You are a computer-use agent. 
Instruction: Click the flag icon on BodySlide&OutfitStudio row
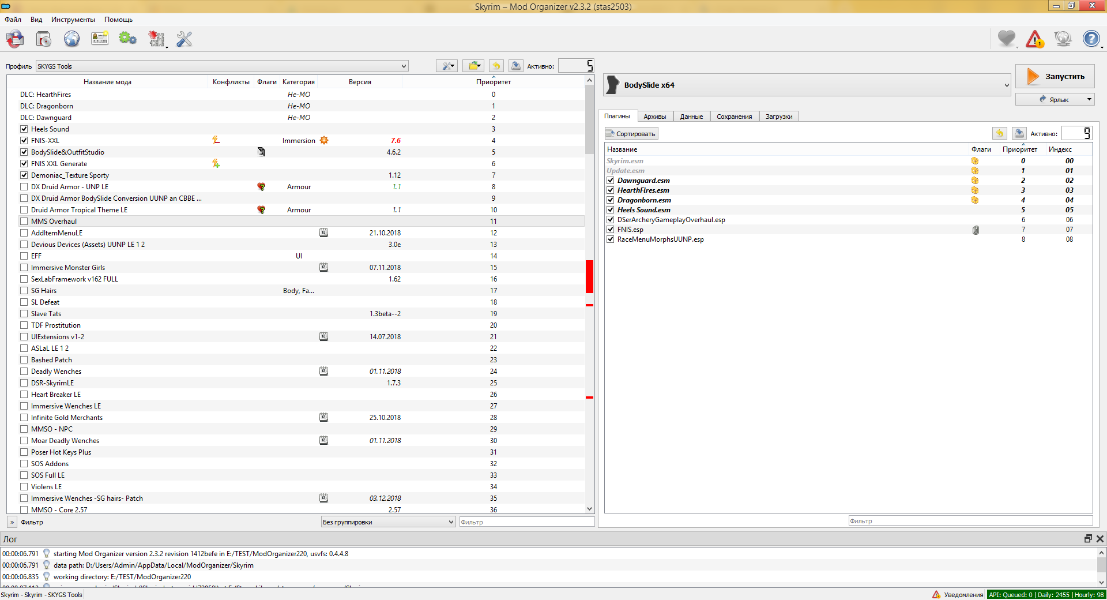tap(261, 152)
